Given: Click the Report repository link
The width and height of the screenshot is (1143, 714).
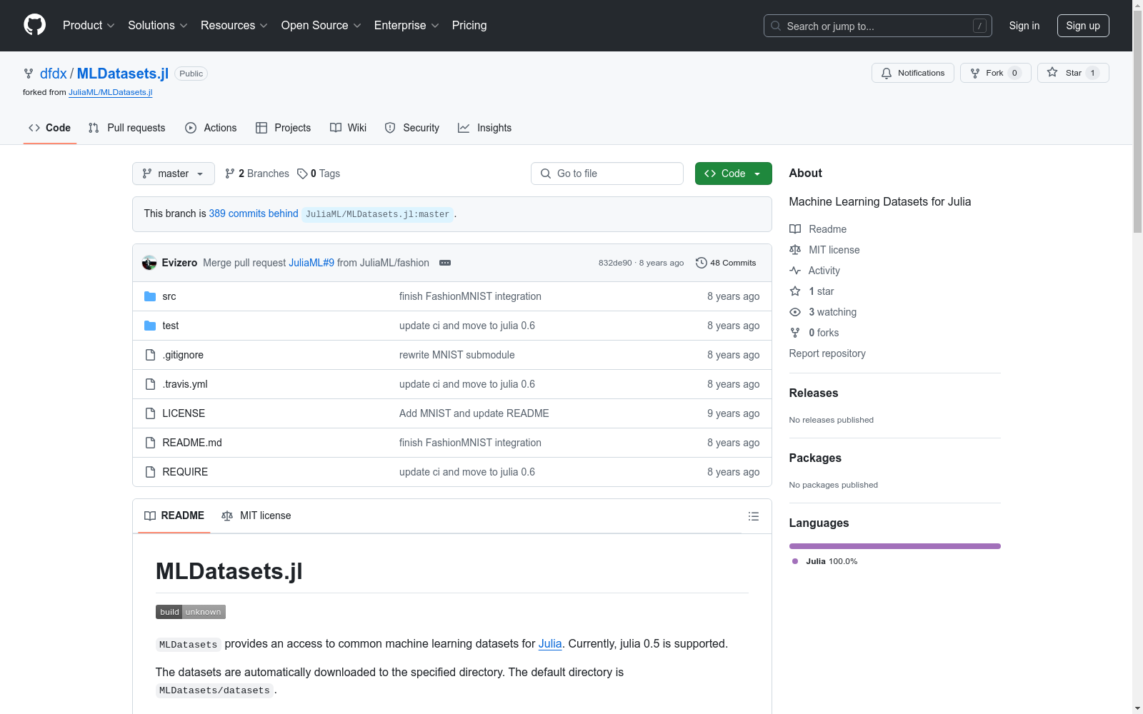Looking at the screenshot, I should [x=827, y=353].
